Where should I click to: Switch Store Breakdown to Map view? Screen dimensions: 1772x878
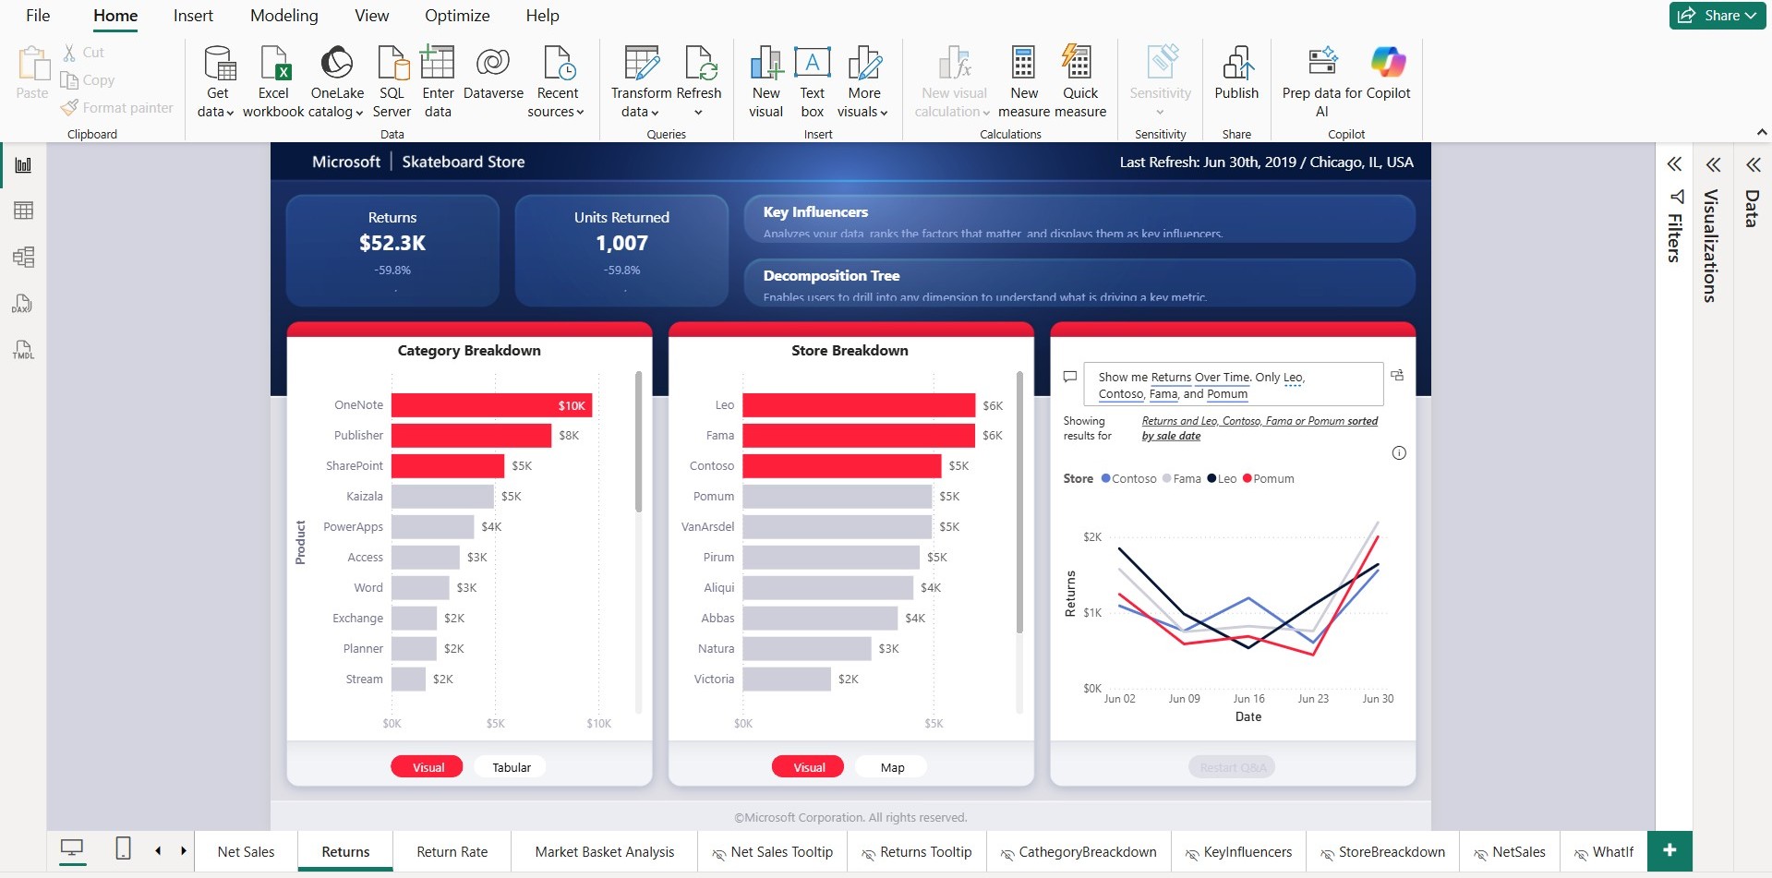tap(892, 767)
